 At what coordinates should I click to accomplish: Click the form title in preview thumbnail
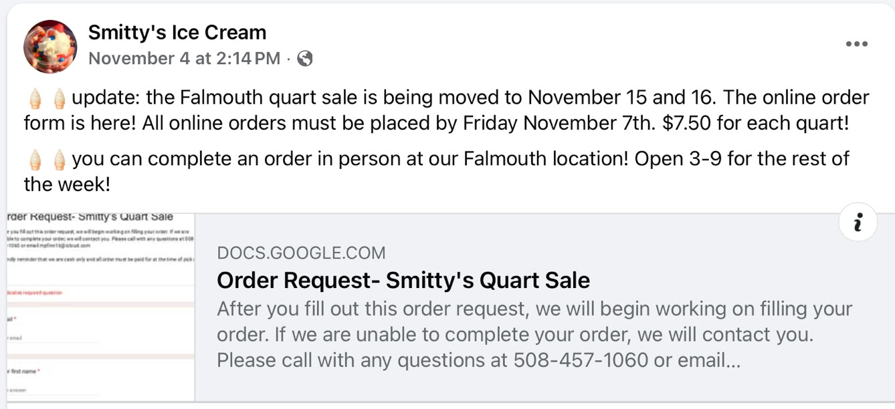[x=90, y=217]
